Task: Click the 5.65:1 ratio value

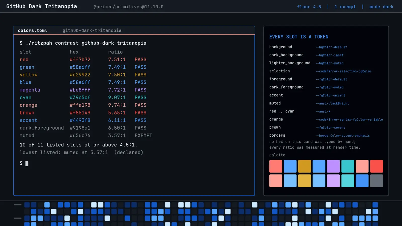Action: tap(117, 113)
